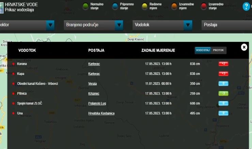The height and width of the screenshot is (149, 252).
Task: Click the Spojni kanal ZLGČ name
Action: click(30, 103)
